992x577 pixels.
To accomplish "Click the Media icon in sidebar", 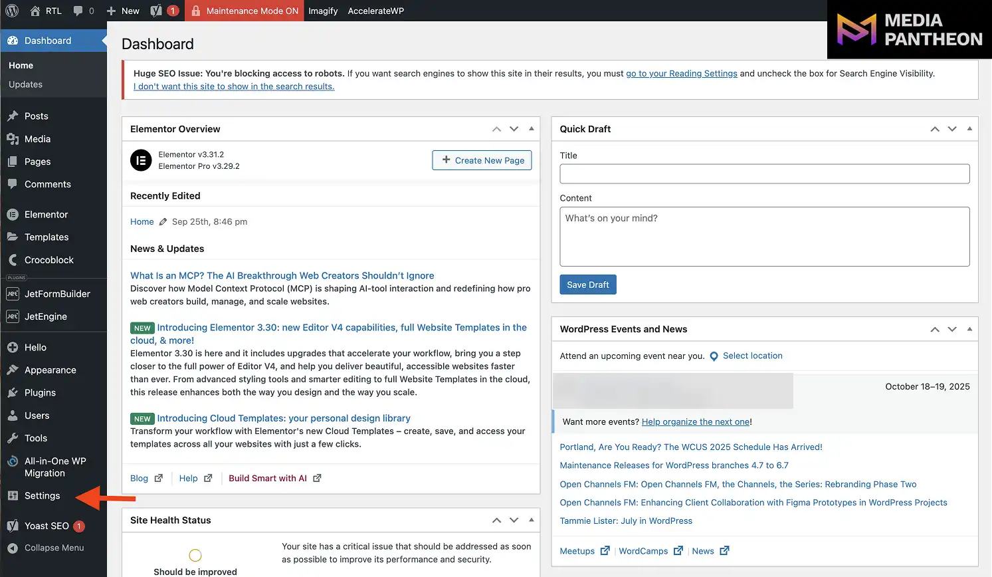I will (x=13, y=139).
